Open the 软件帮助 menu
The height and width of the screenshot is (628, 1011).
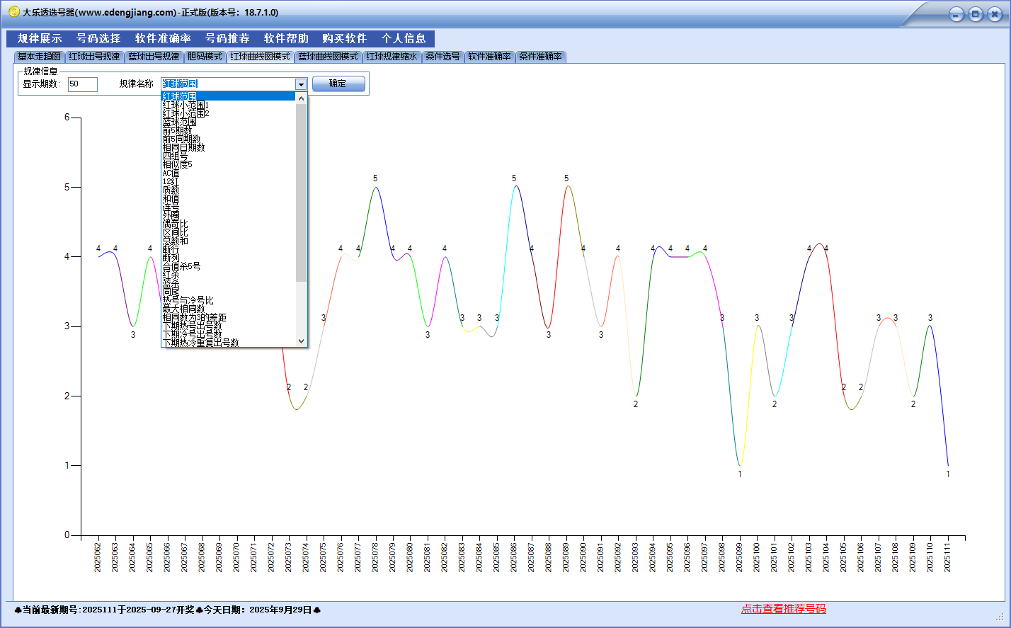tap(286, 39)
